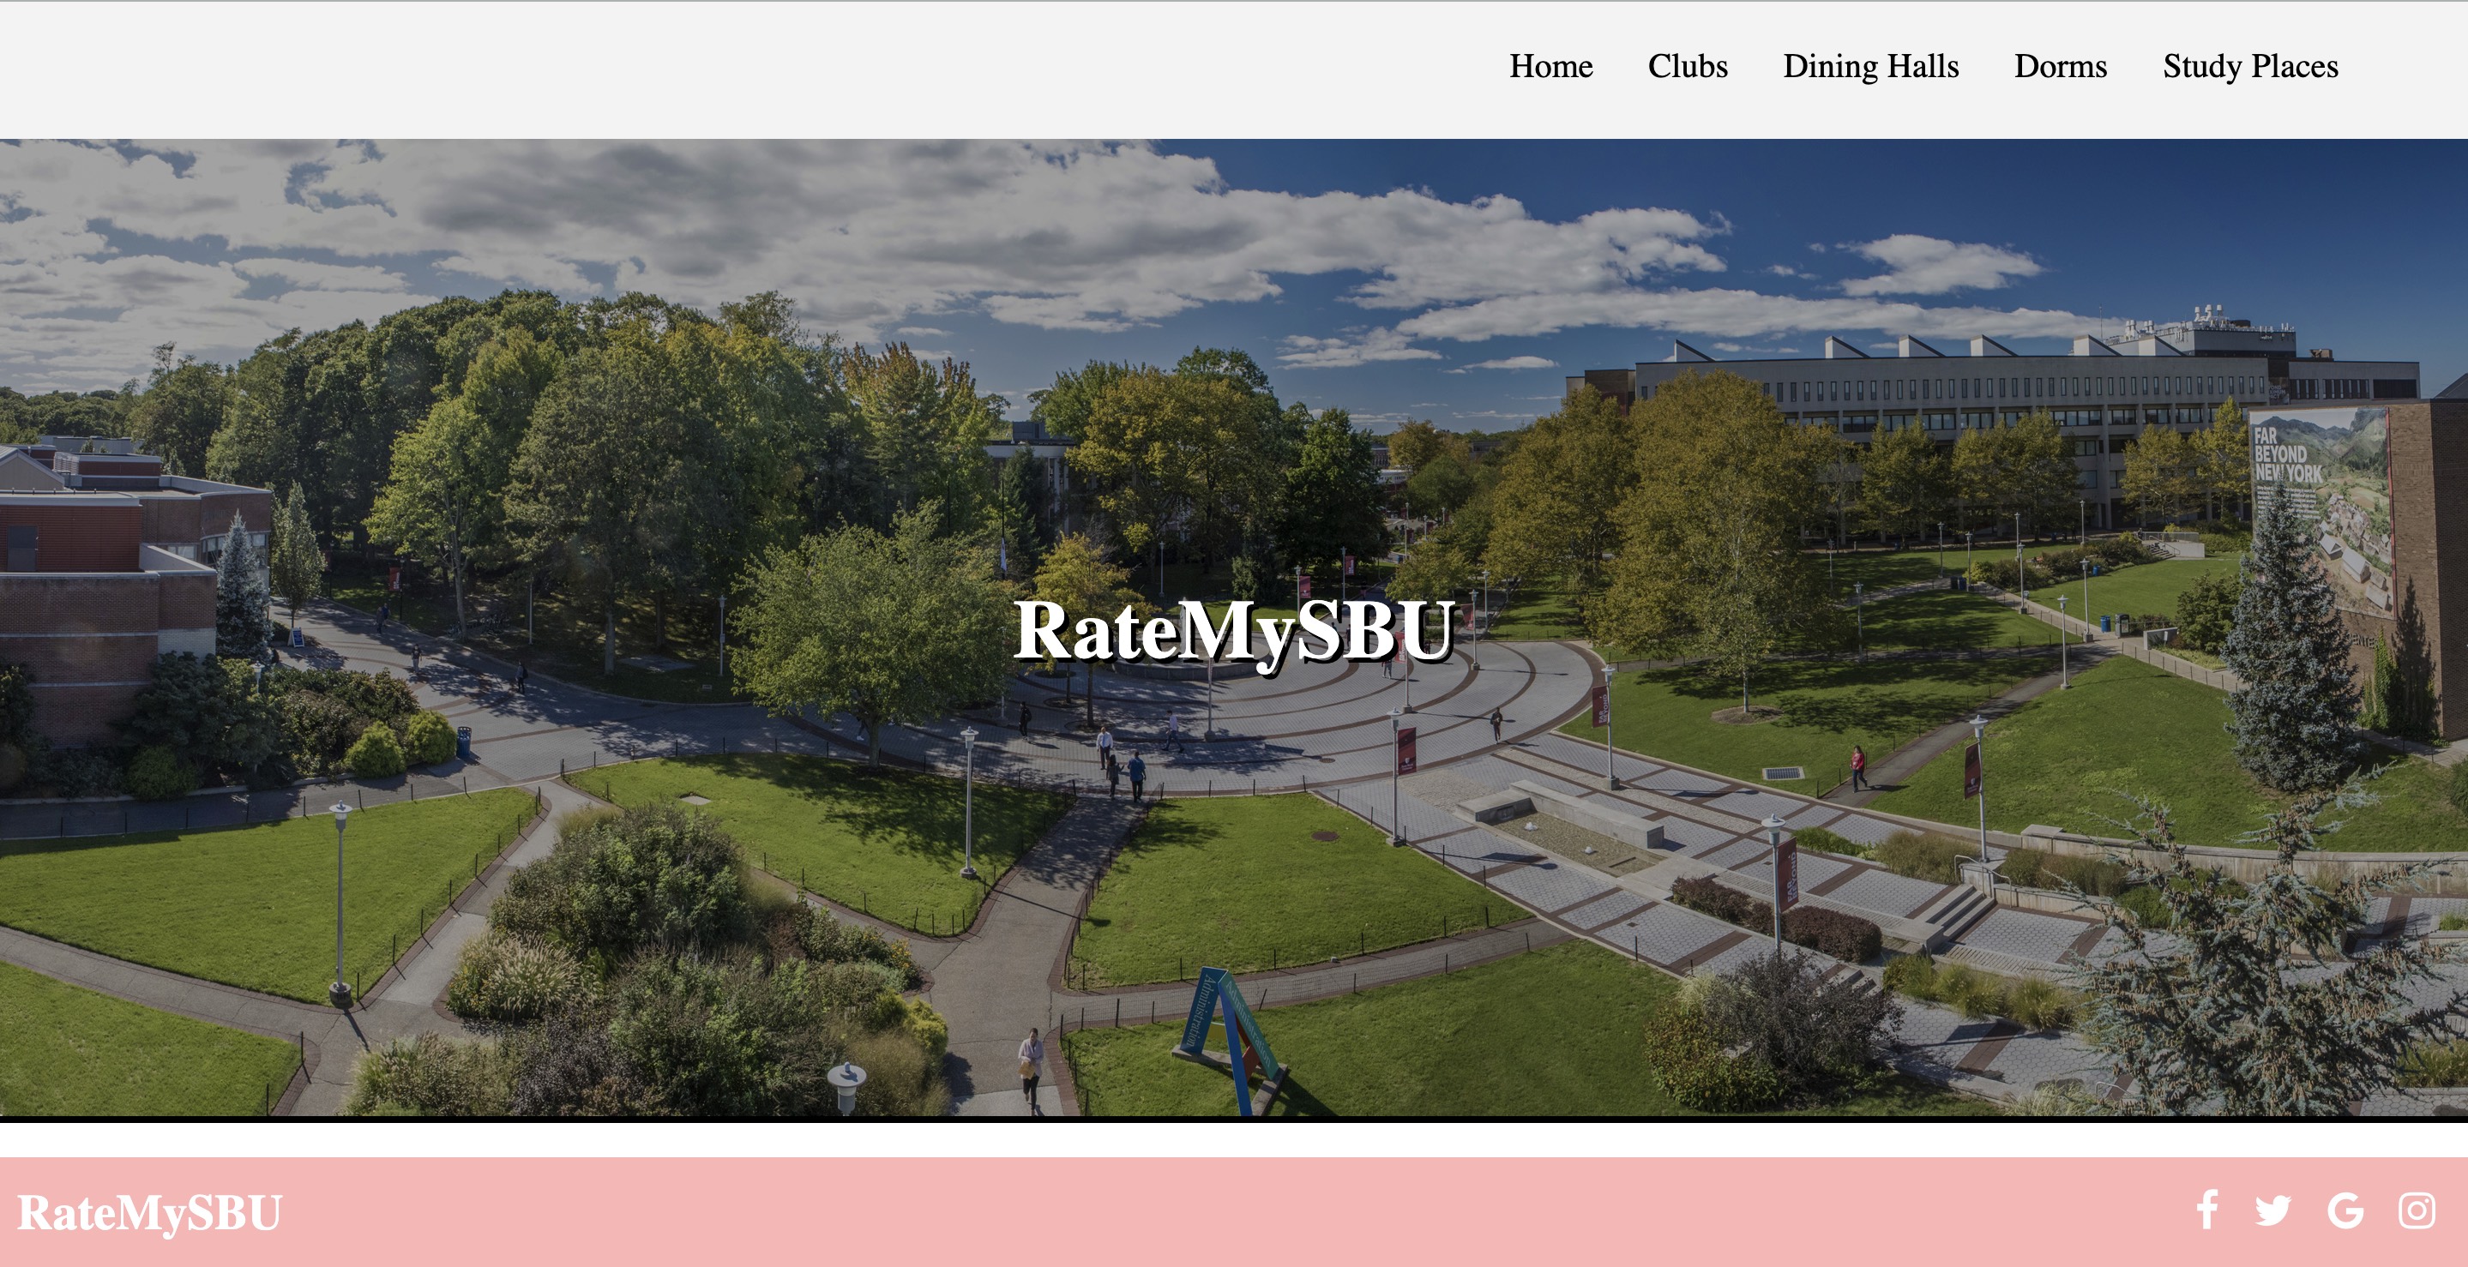Click the Google G icon
Image resolution: width=2468 pixels, height=1267 pixels.
[x=2345, y=1210]
